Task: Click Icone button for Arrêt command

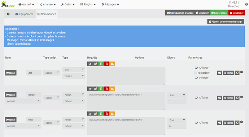Action: pyautogui.click(x=10, y=120)
